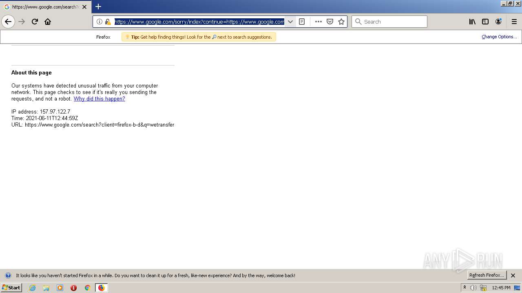This screenshot has width=522, height=293.
Task: Open Change Options link
Action: [499, 37]
